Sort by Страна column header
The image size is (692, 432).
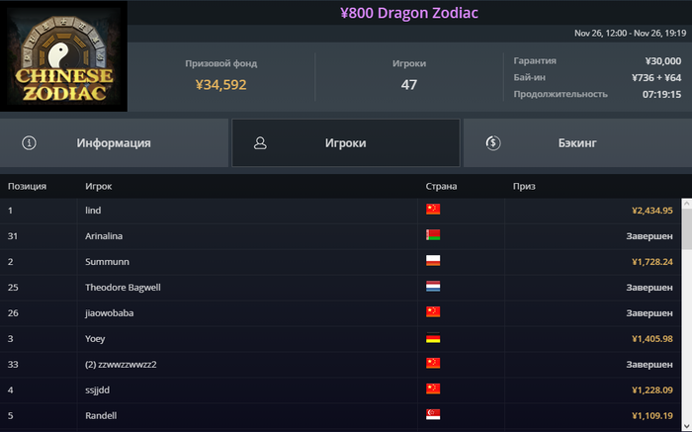click(x=441, y=186)
